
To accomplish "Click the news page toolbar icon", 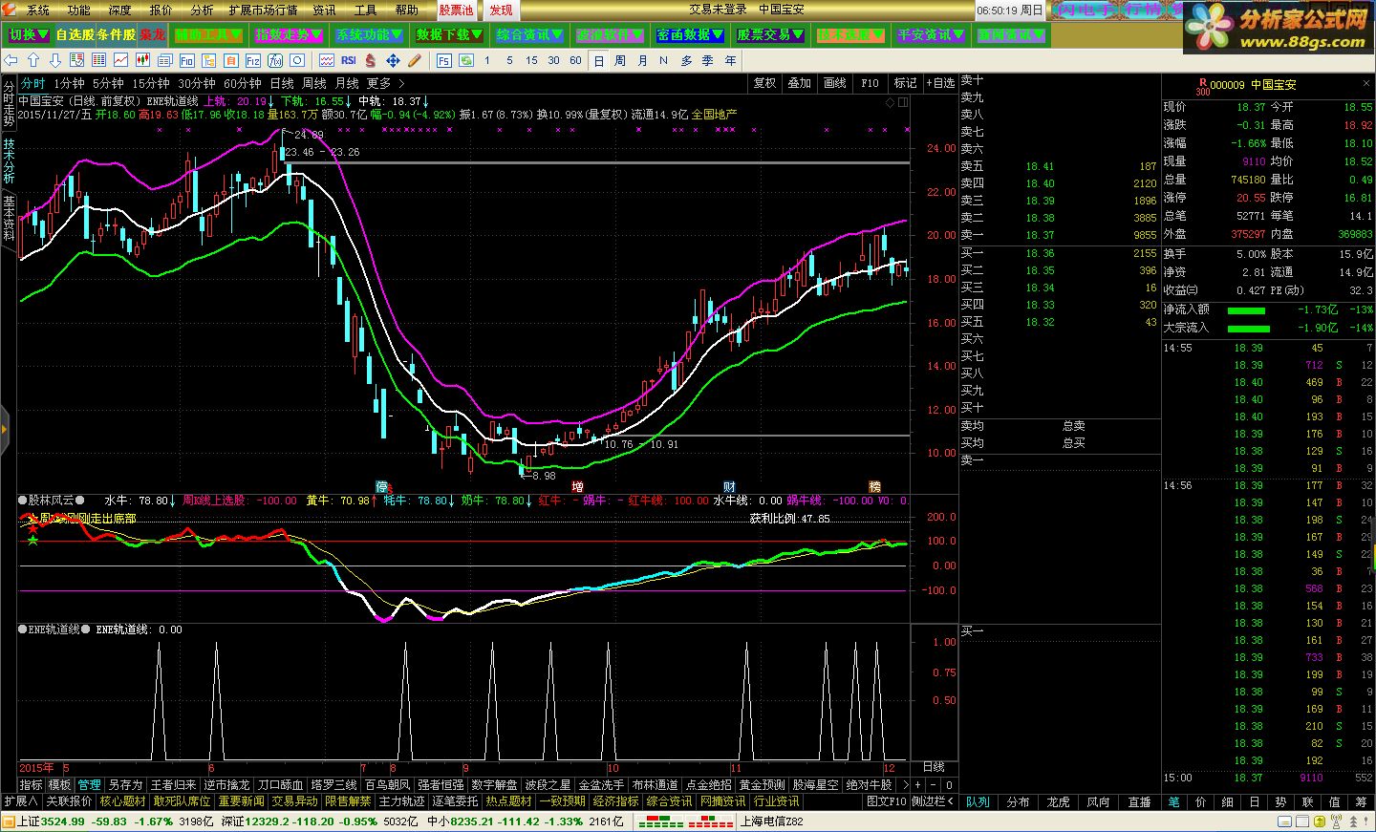I will [x=164, y=60].
